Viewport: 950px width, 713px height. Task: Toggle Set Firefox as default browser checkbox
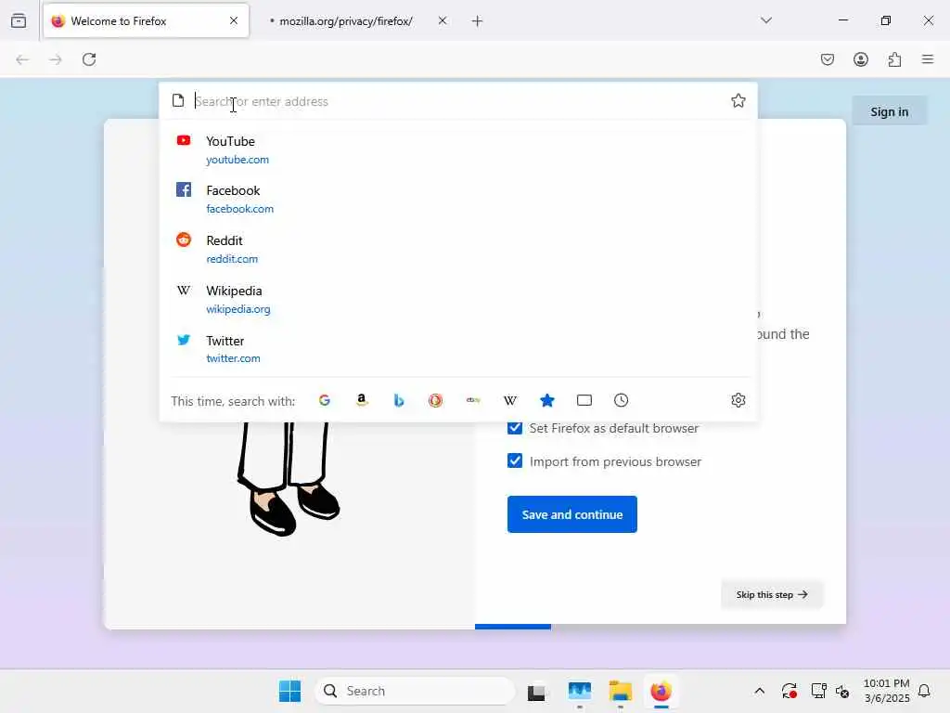[x=515, y=427]
